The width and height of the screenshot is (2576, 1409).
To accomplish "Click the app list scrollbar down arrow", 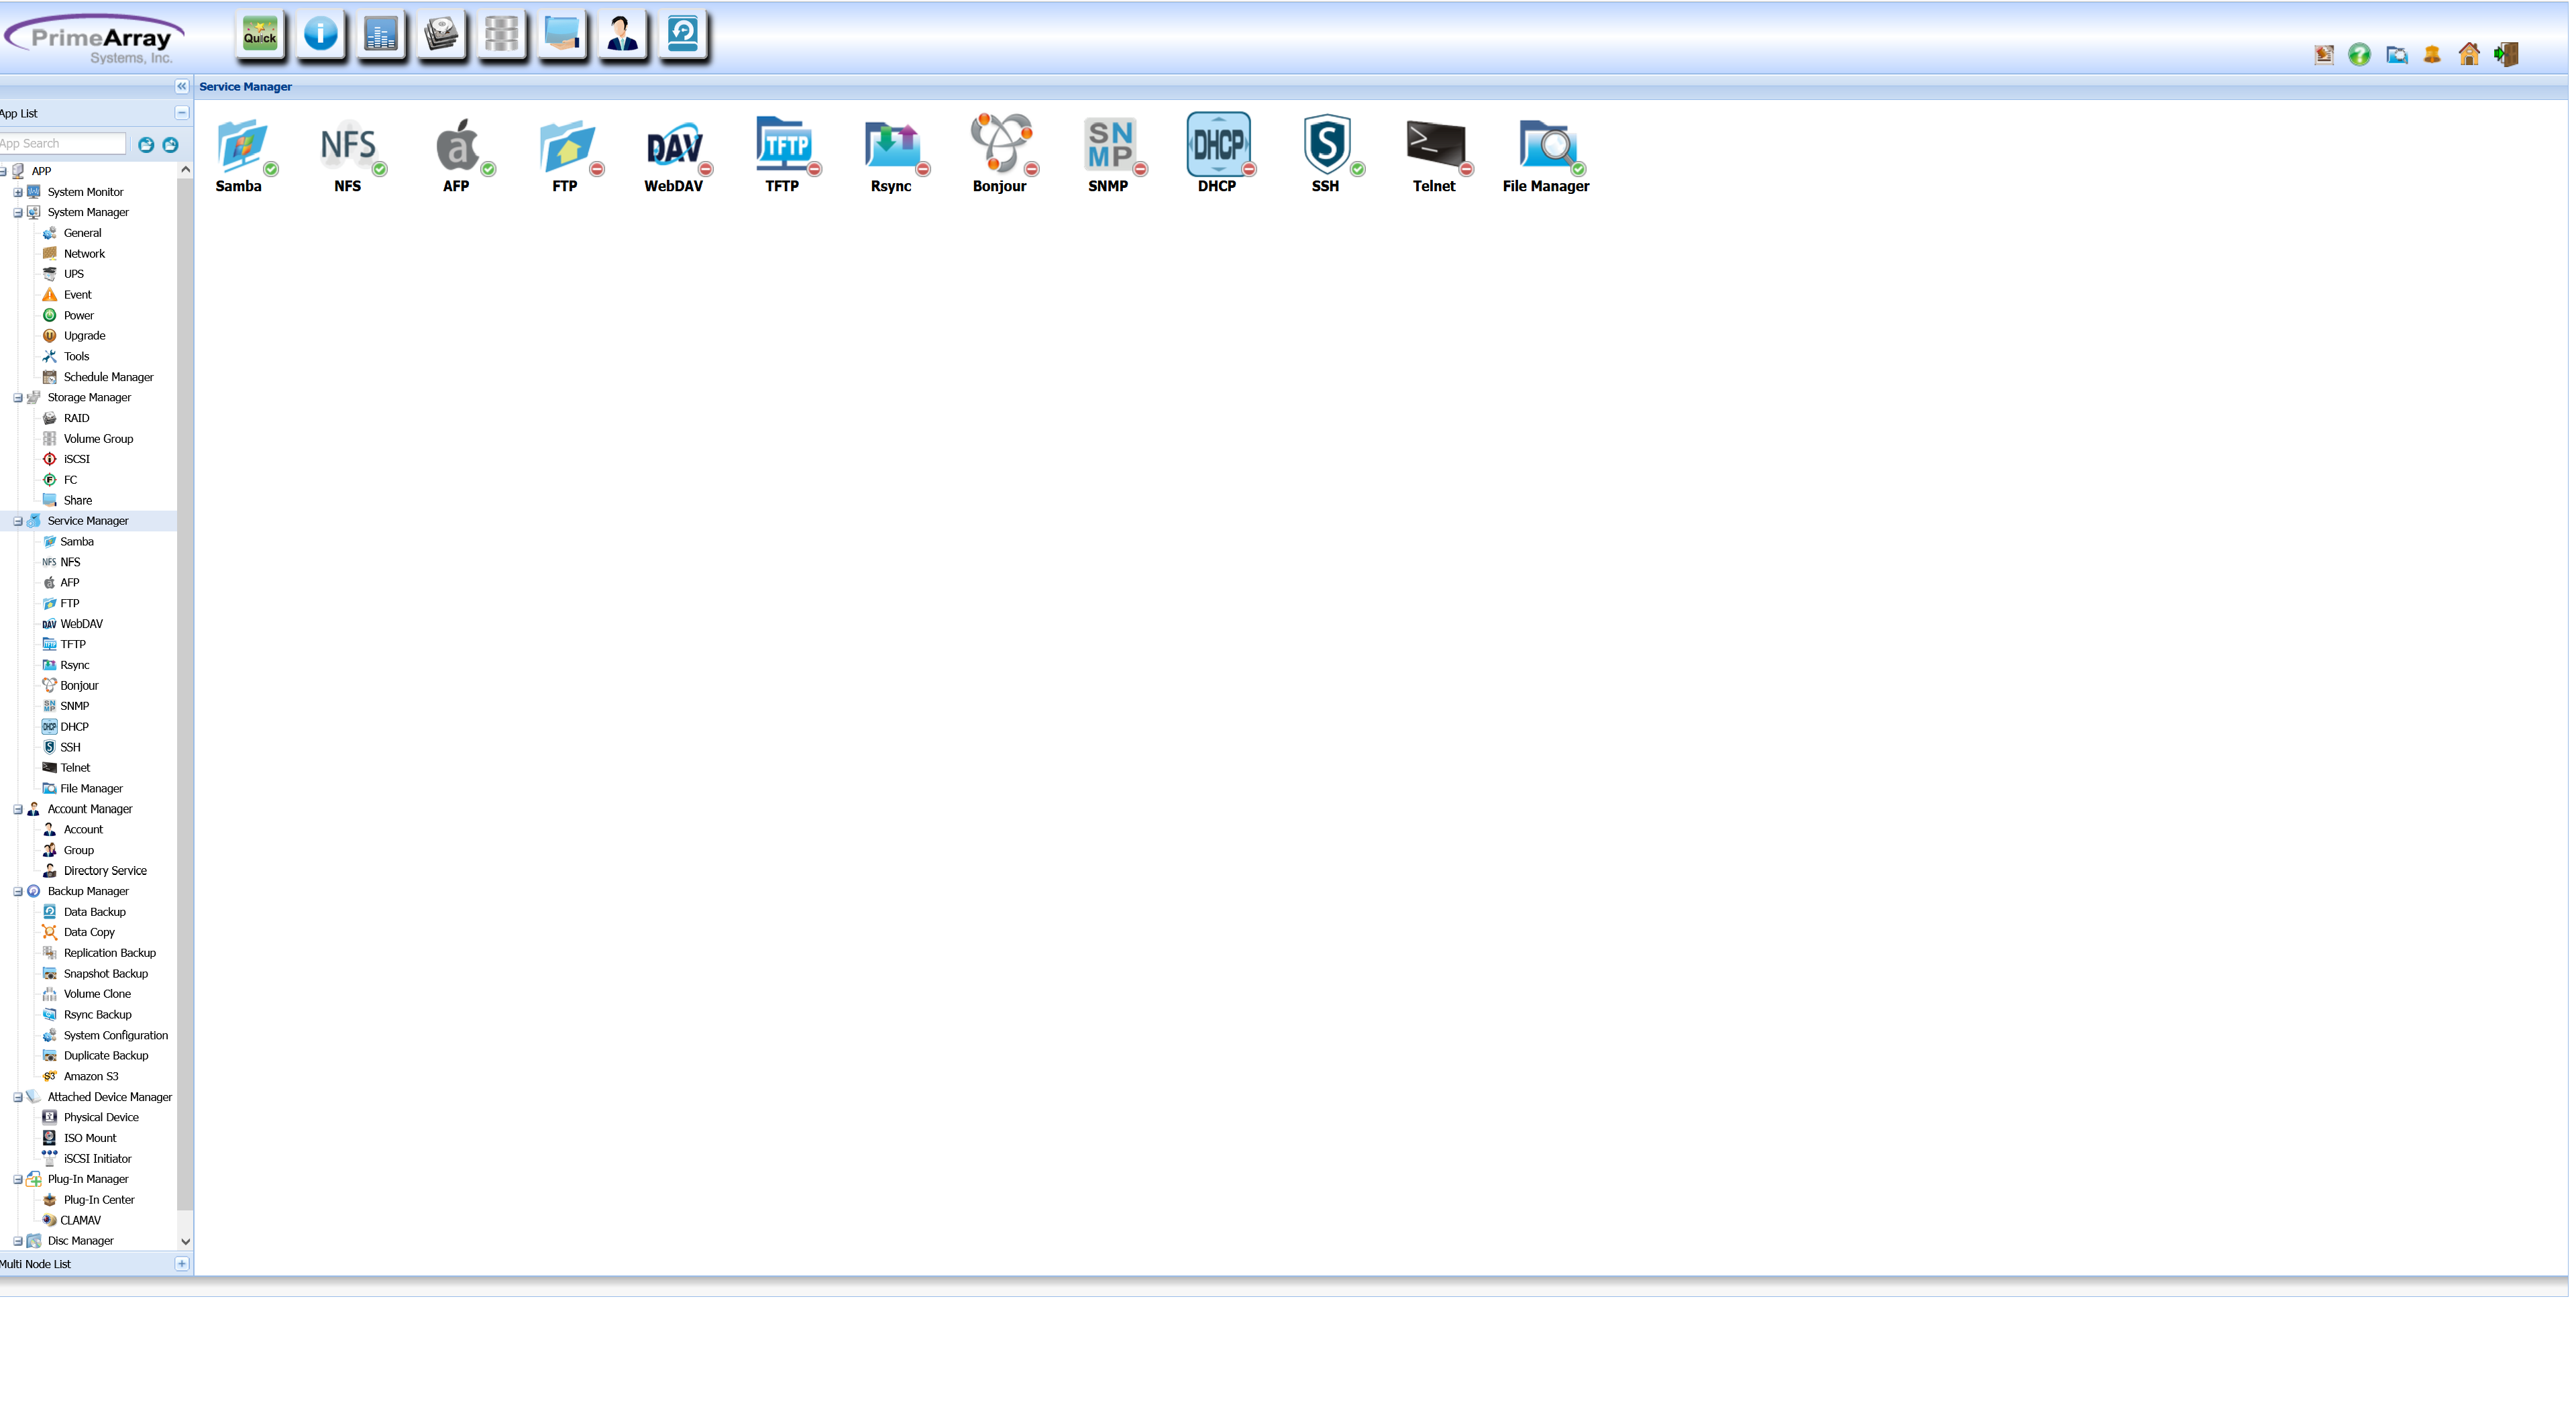I will 186,1243.
